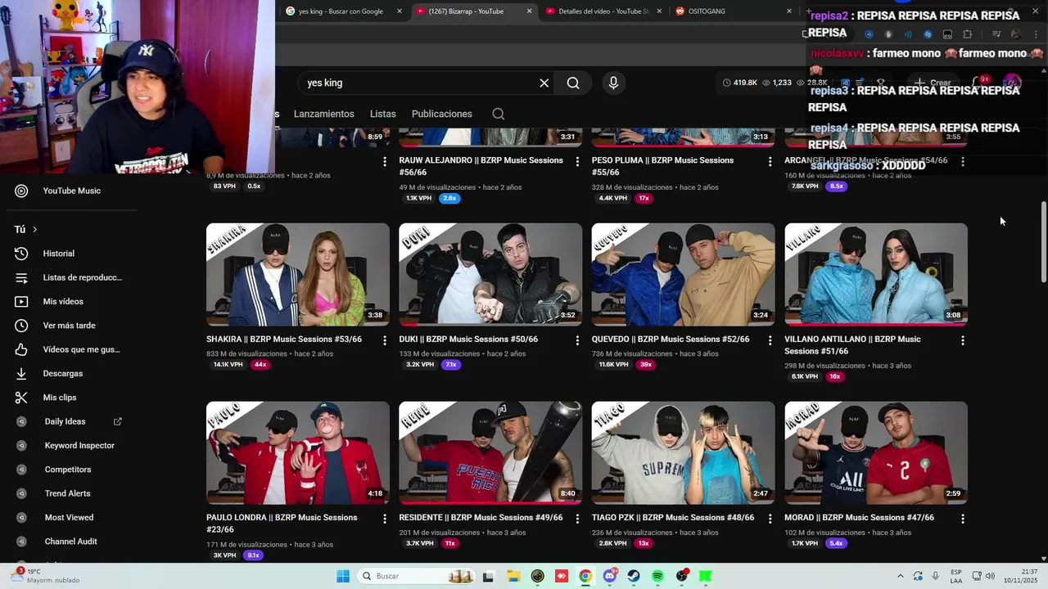This screenshot has width=1048, height=589.
Task: Activate voice search microphone
Action: [x=613, y=83]
